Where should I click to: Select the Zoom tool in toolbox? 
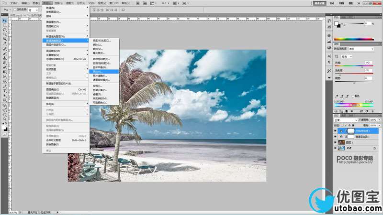click(5, 119)
